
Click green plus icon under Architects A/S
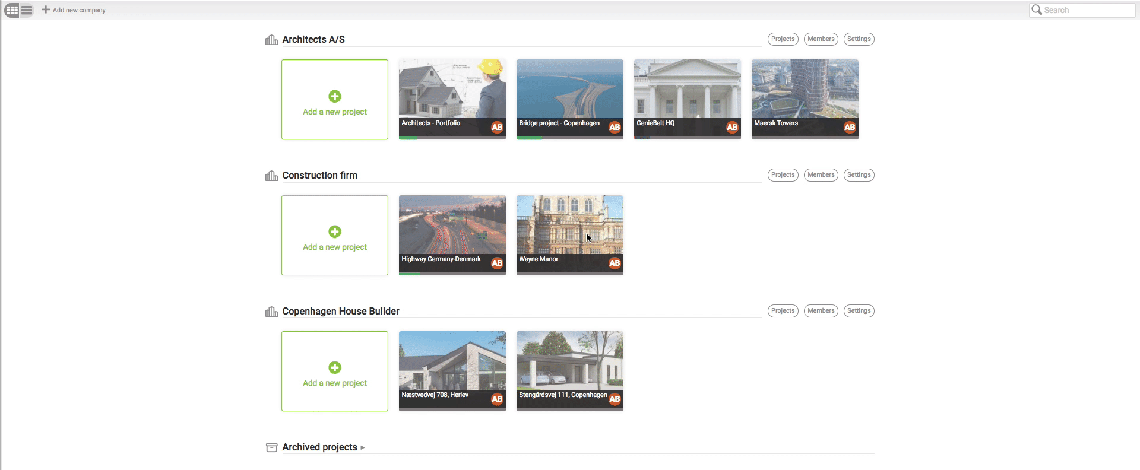click(x=335, y=96)
